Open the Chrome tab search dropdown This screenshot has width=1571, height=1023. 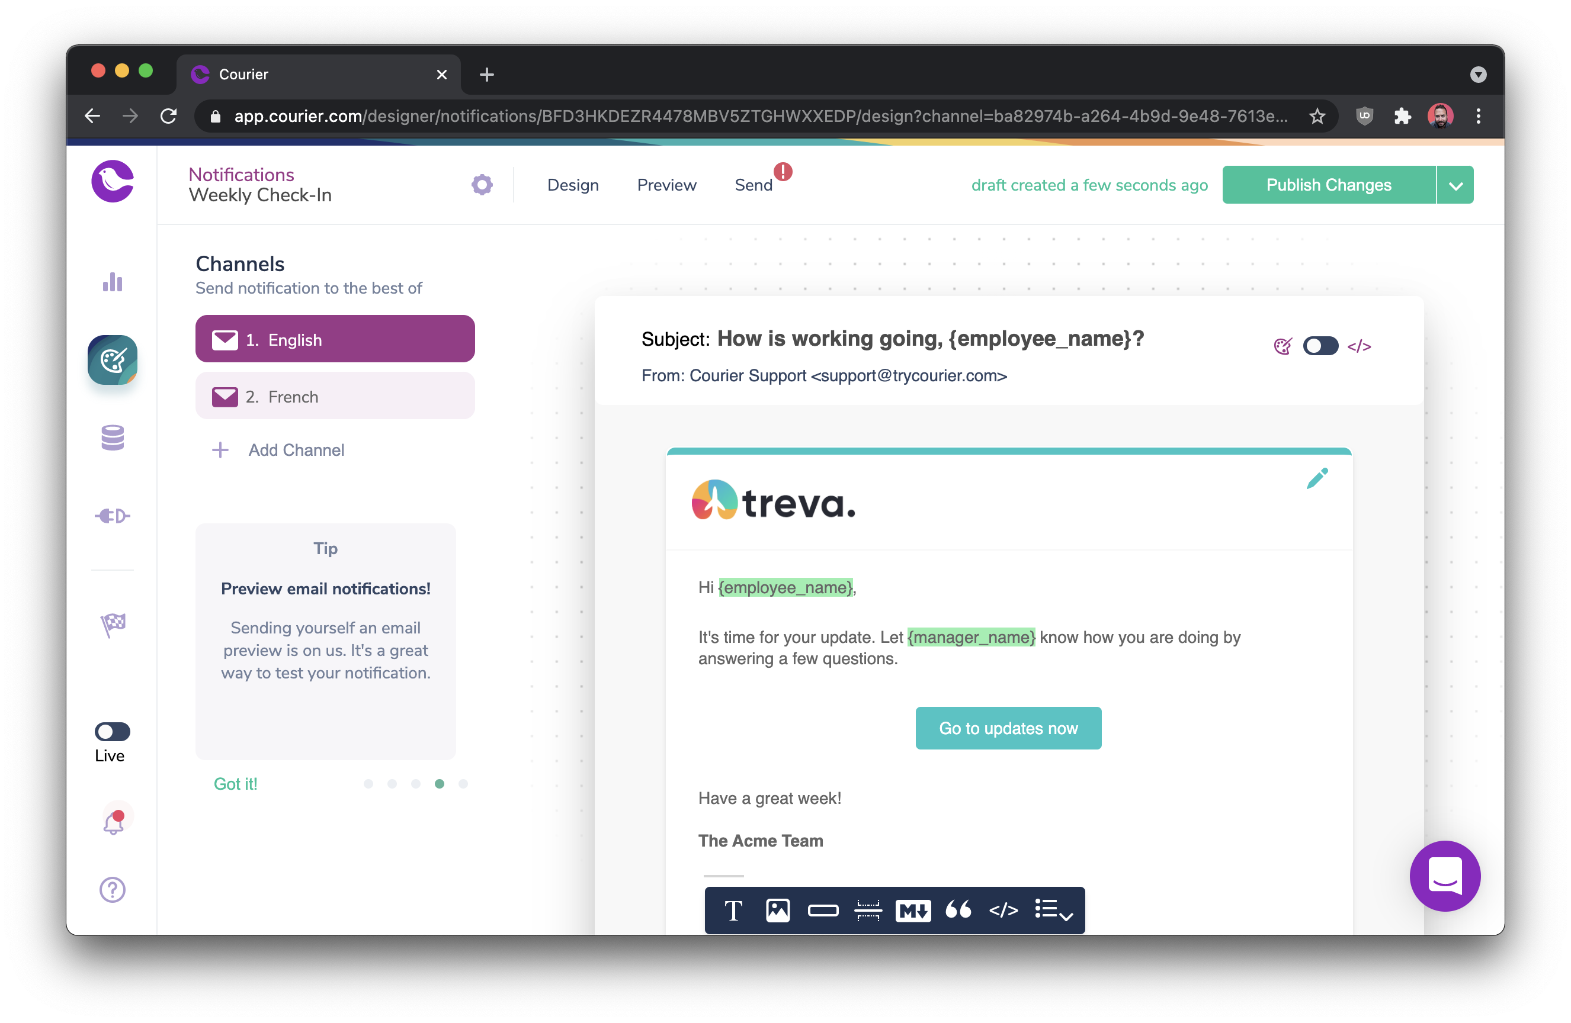[x=1478, y=75]
